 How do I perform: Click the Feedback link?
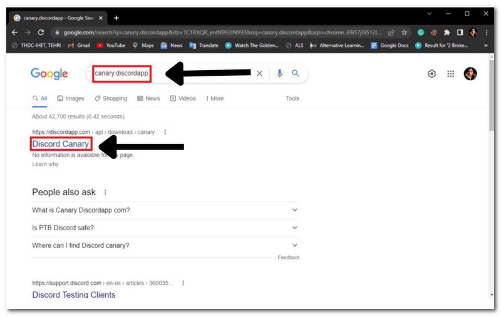[x=289, y=257]
